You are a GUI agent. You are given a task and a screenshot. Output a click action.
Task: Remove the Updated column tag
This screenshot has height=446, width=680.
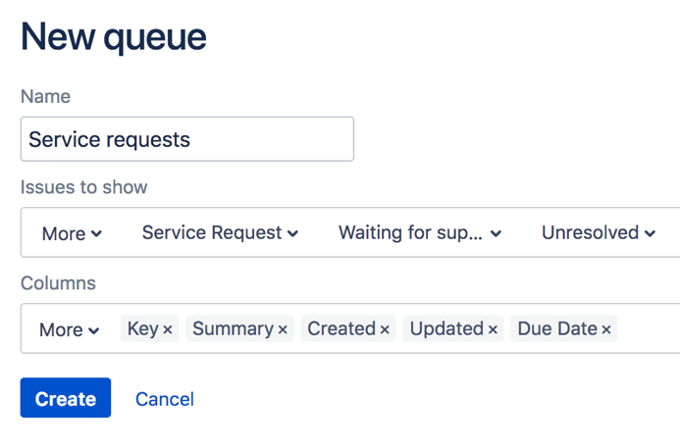coord(493,330)
